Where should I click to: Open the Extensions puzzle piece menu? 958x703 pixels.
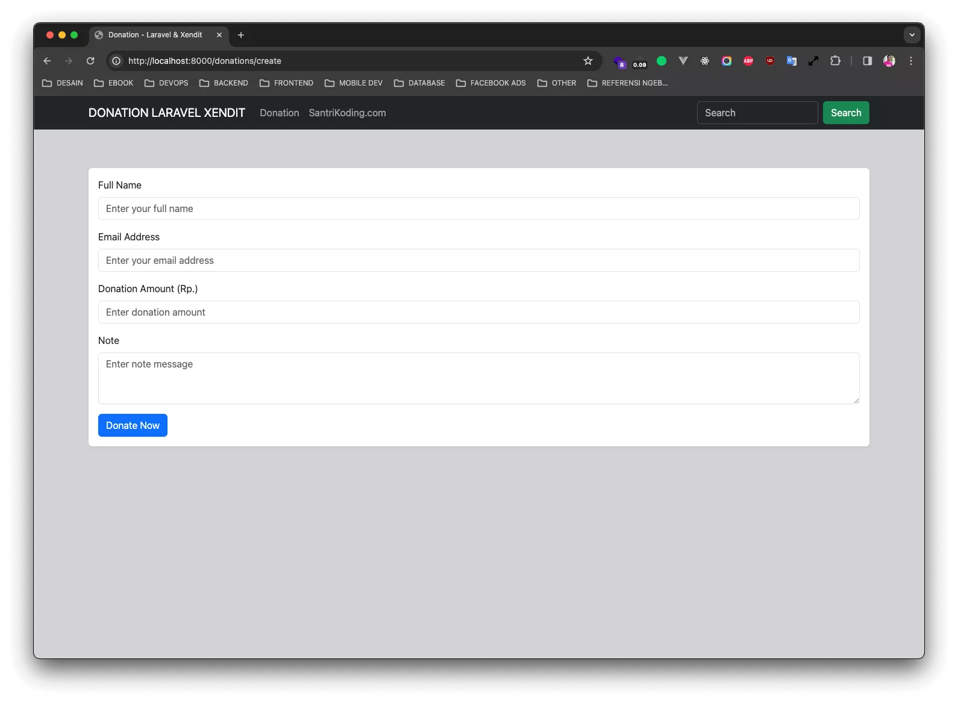[835, 61]
